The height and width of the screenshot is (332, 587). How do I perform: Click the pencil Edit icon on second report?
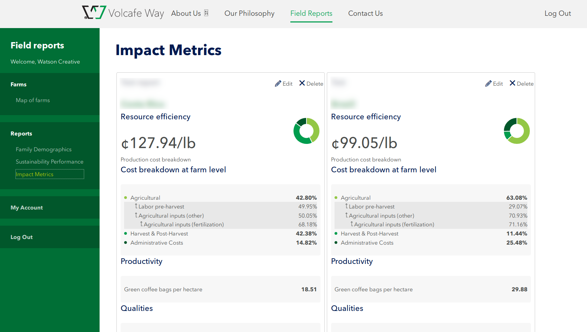point(488,84)
